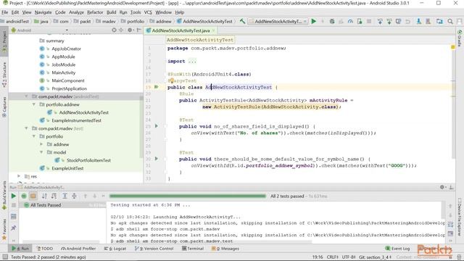Open the AddNewStockActivityT... run configuration dropdown

[278, 21]
